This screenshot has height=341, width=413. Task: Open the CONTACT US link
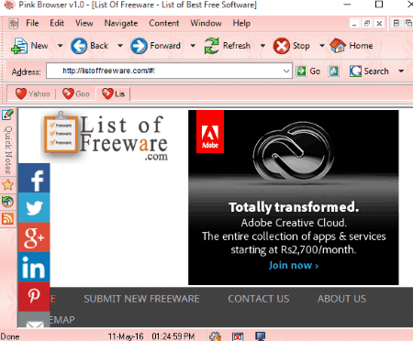(x=259, y=299)
